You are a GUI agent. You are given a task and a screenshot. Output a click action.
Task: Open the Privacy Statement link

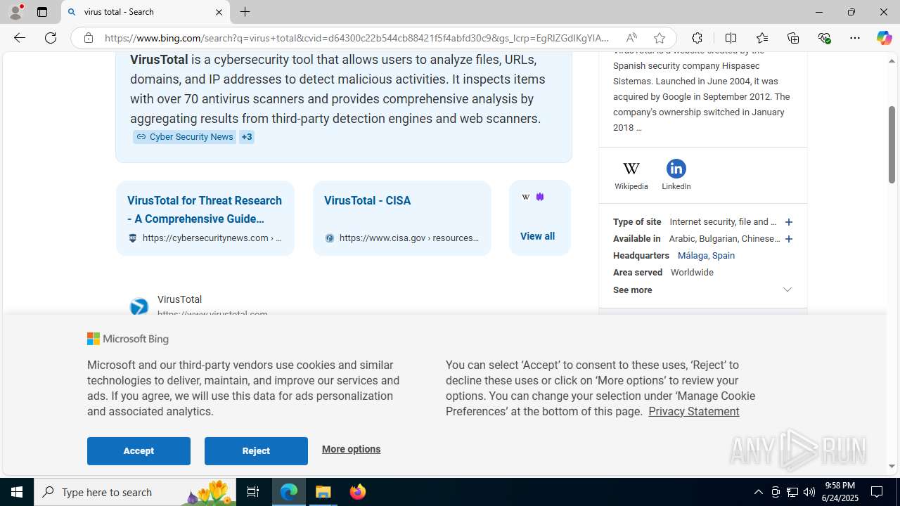pyautogui.click(x=694, y=411)
